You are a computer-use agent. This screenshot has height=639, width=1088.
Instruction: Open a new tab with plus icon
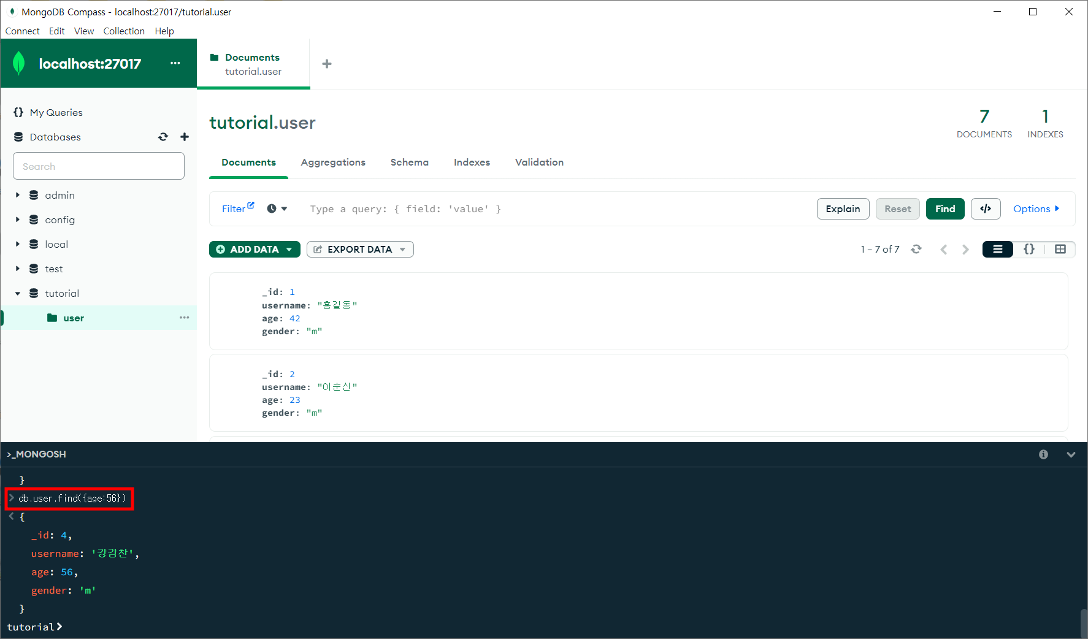click(327, 64)
